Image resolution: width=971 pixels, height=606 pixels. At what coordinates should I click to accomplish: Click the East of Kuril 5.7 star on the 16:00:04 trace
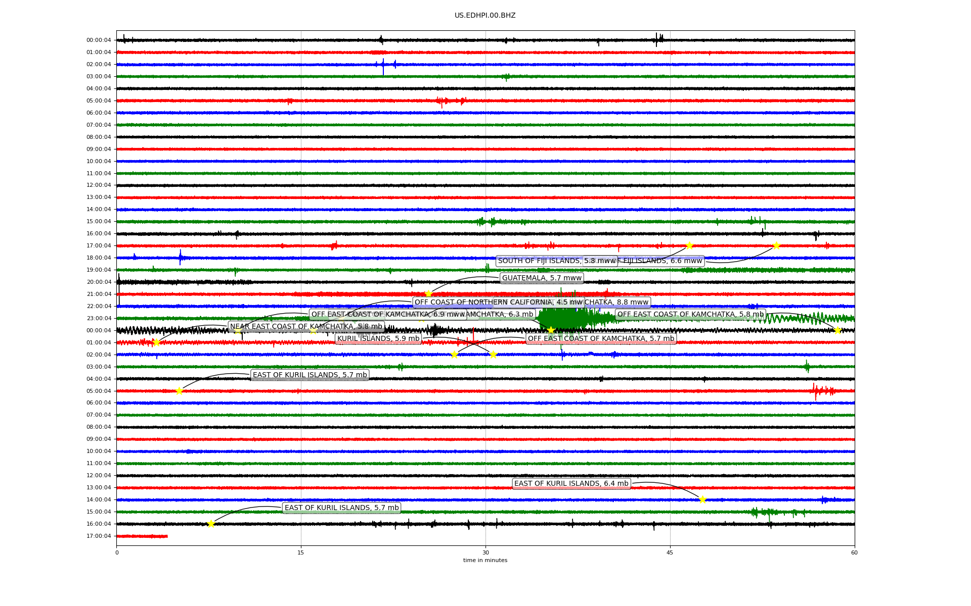(211, 524)
